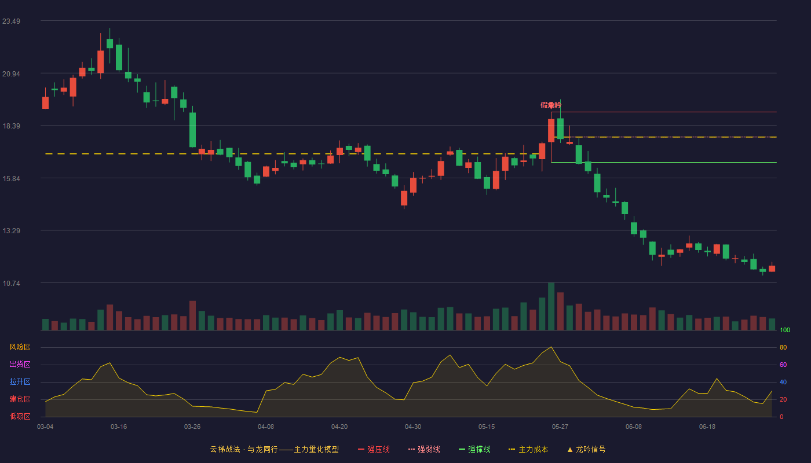Click the 23.49 price axis label
The image size is (811, 463).
tap(11, 21)
